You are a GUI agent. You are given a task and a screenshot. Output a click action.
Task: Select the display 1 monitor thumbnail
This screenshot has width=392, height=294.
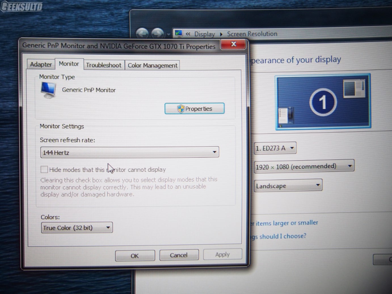323,102
